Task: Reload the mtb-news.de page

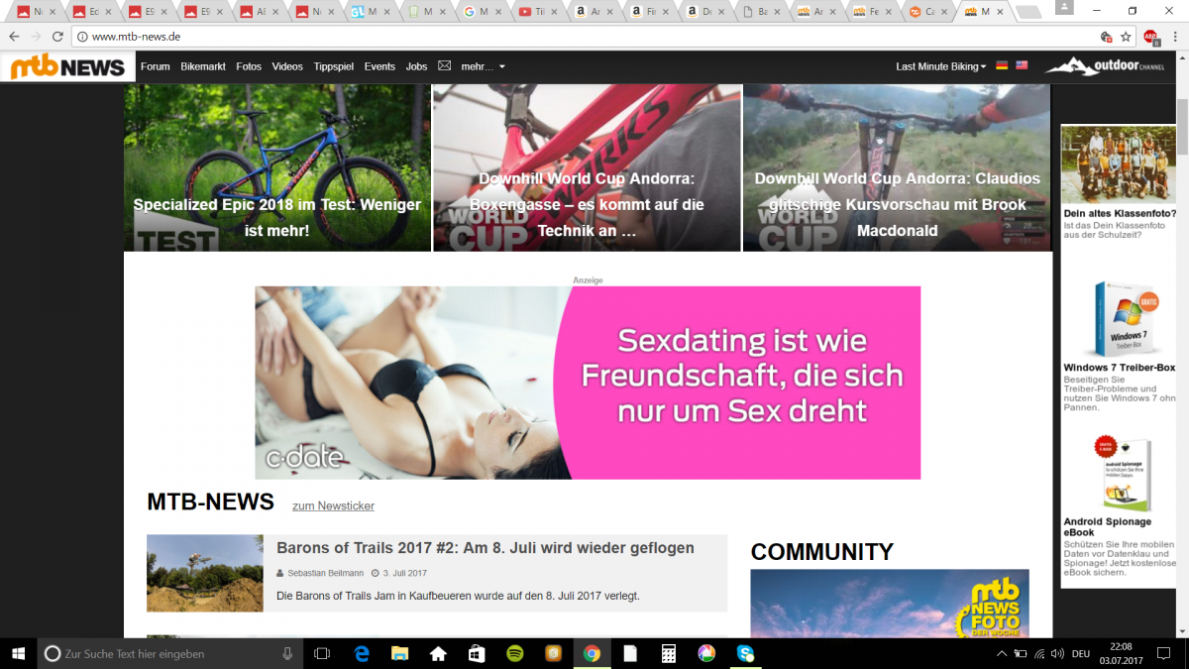Action: tap(58, 37)
